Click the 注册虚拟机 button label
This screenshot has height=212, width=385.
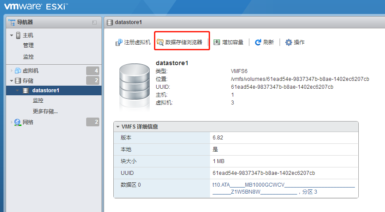tap(137, 42)
